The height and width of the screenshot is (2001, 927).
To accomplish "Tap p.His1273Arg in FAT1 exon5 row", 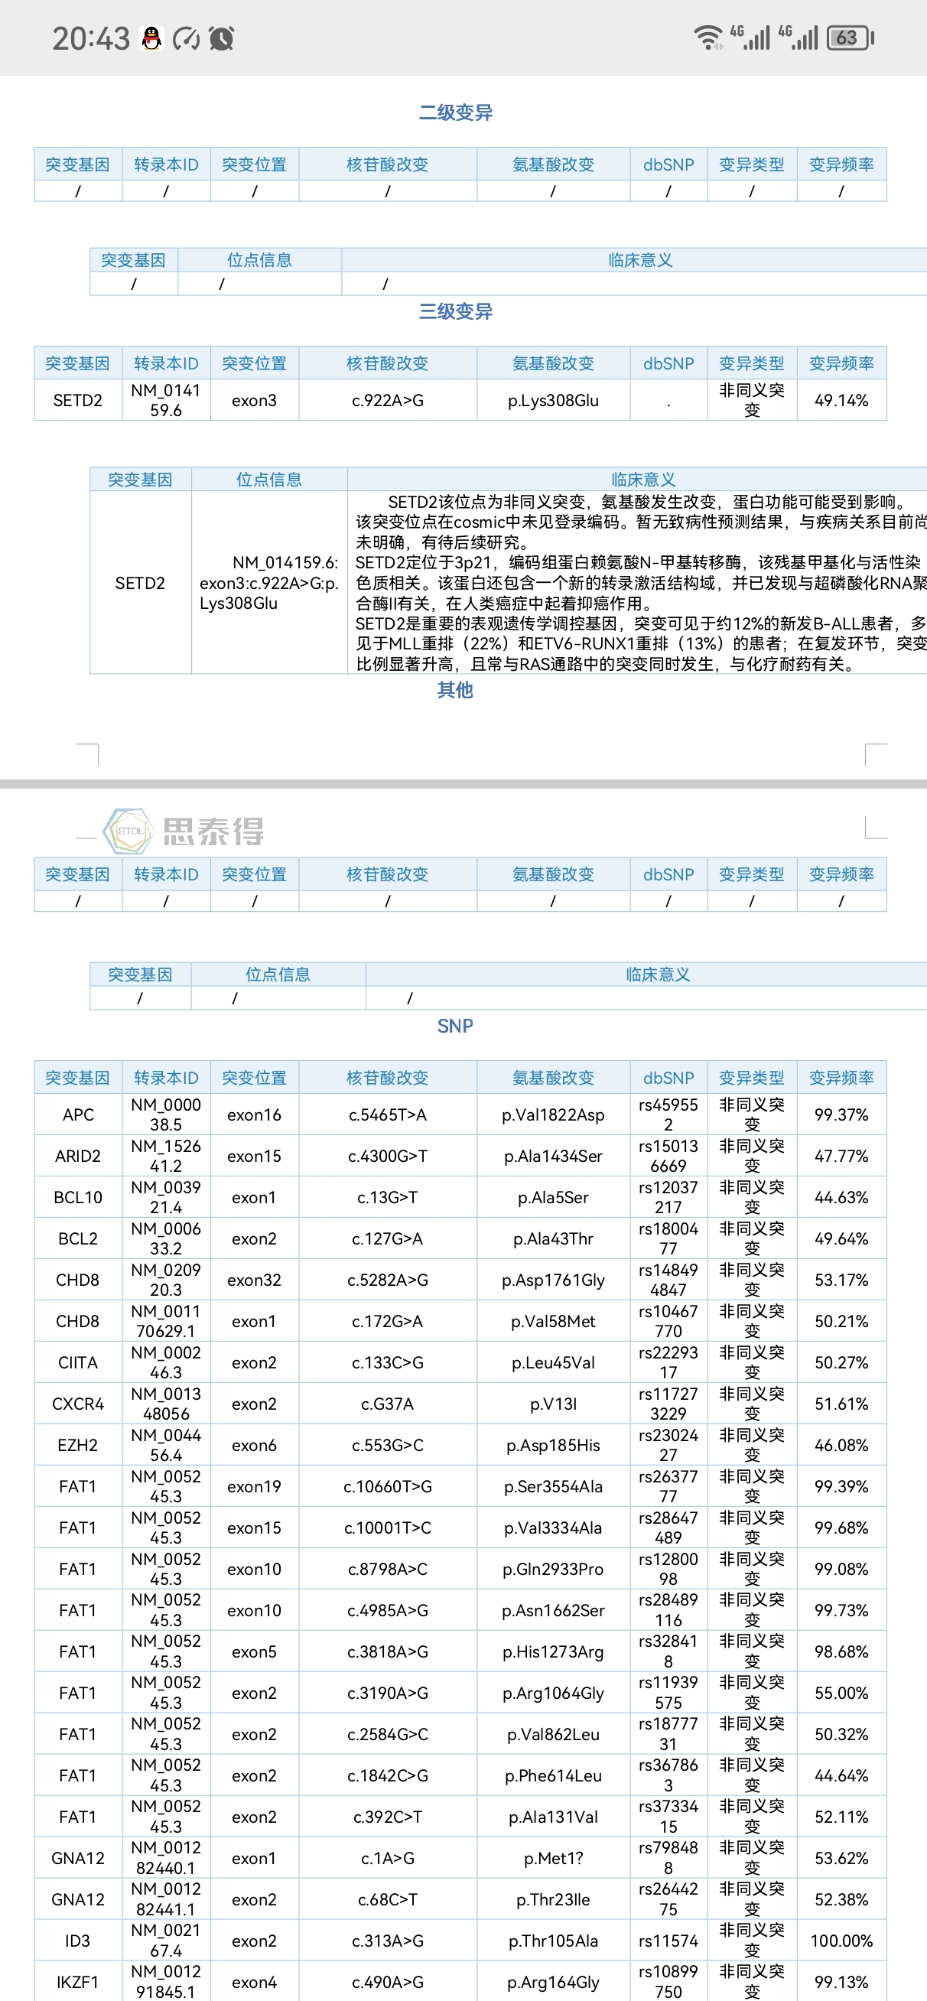I will click(x=553, y=1651).
